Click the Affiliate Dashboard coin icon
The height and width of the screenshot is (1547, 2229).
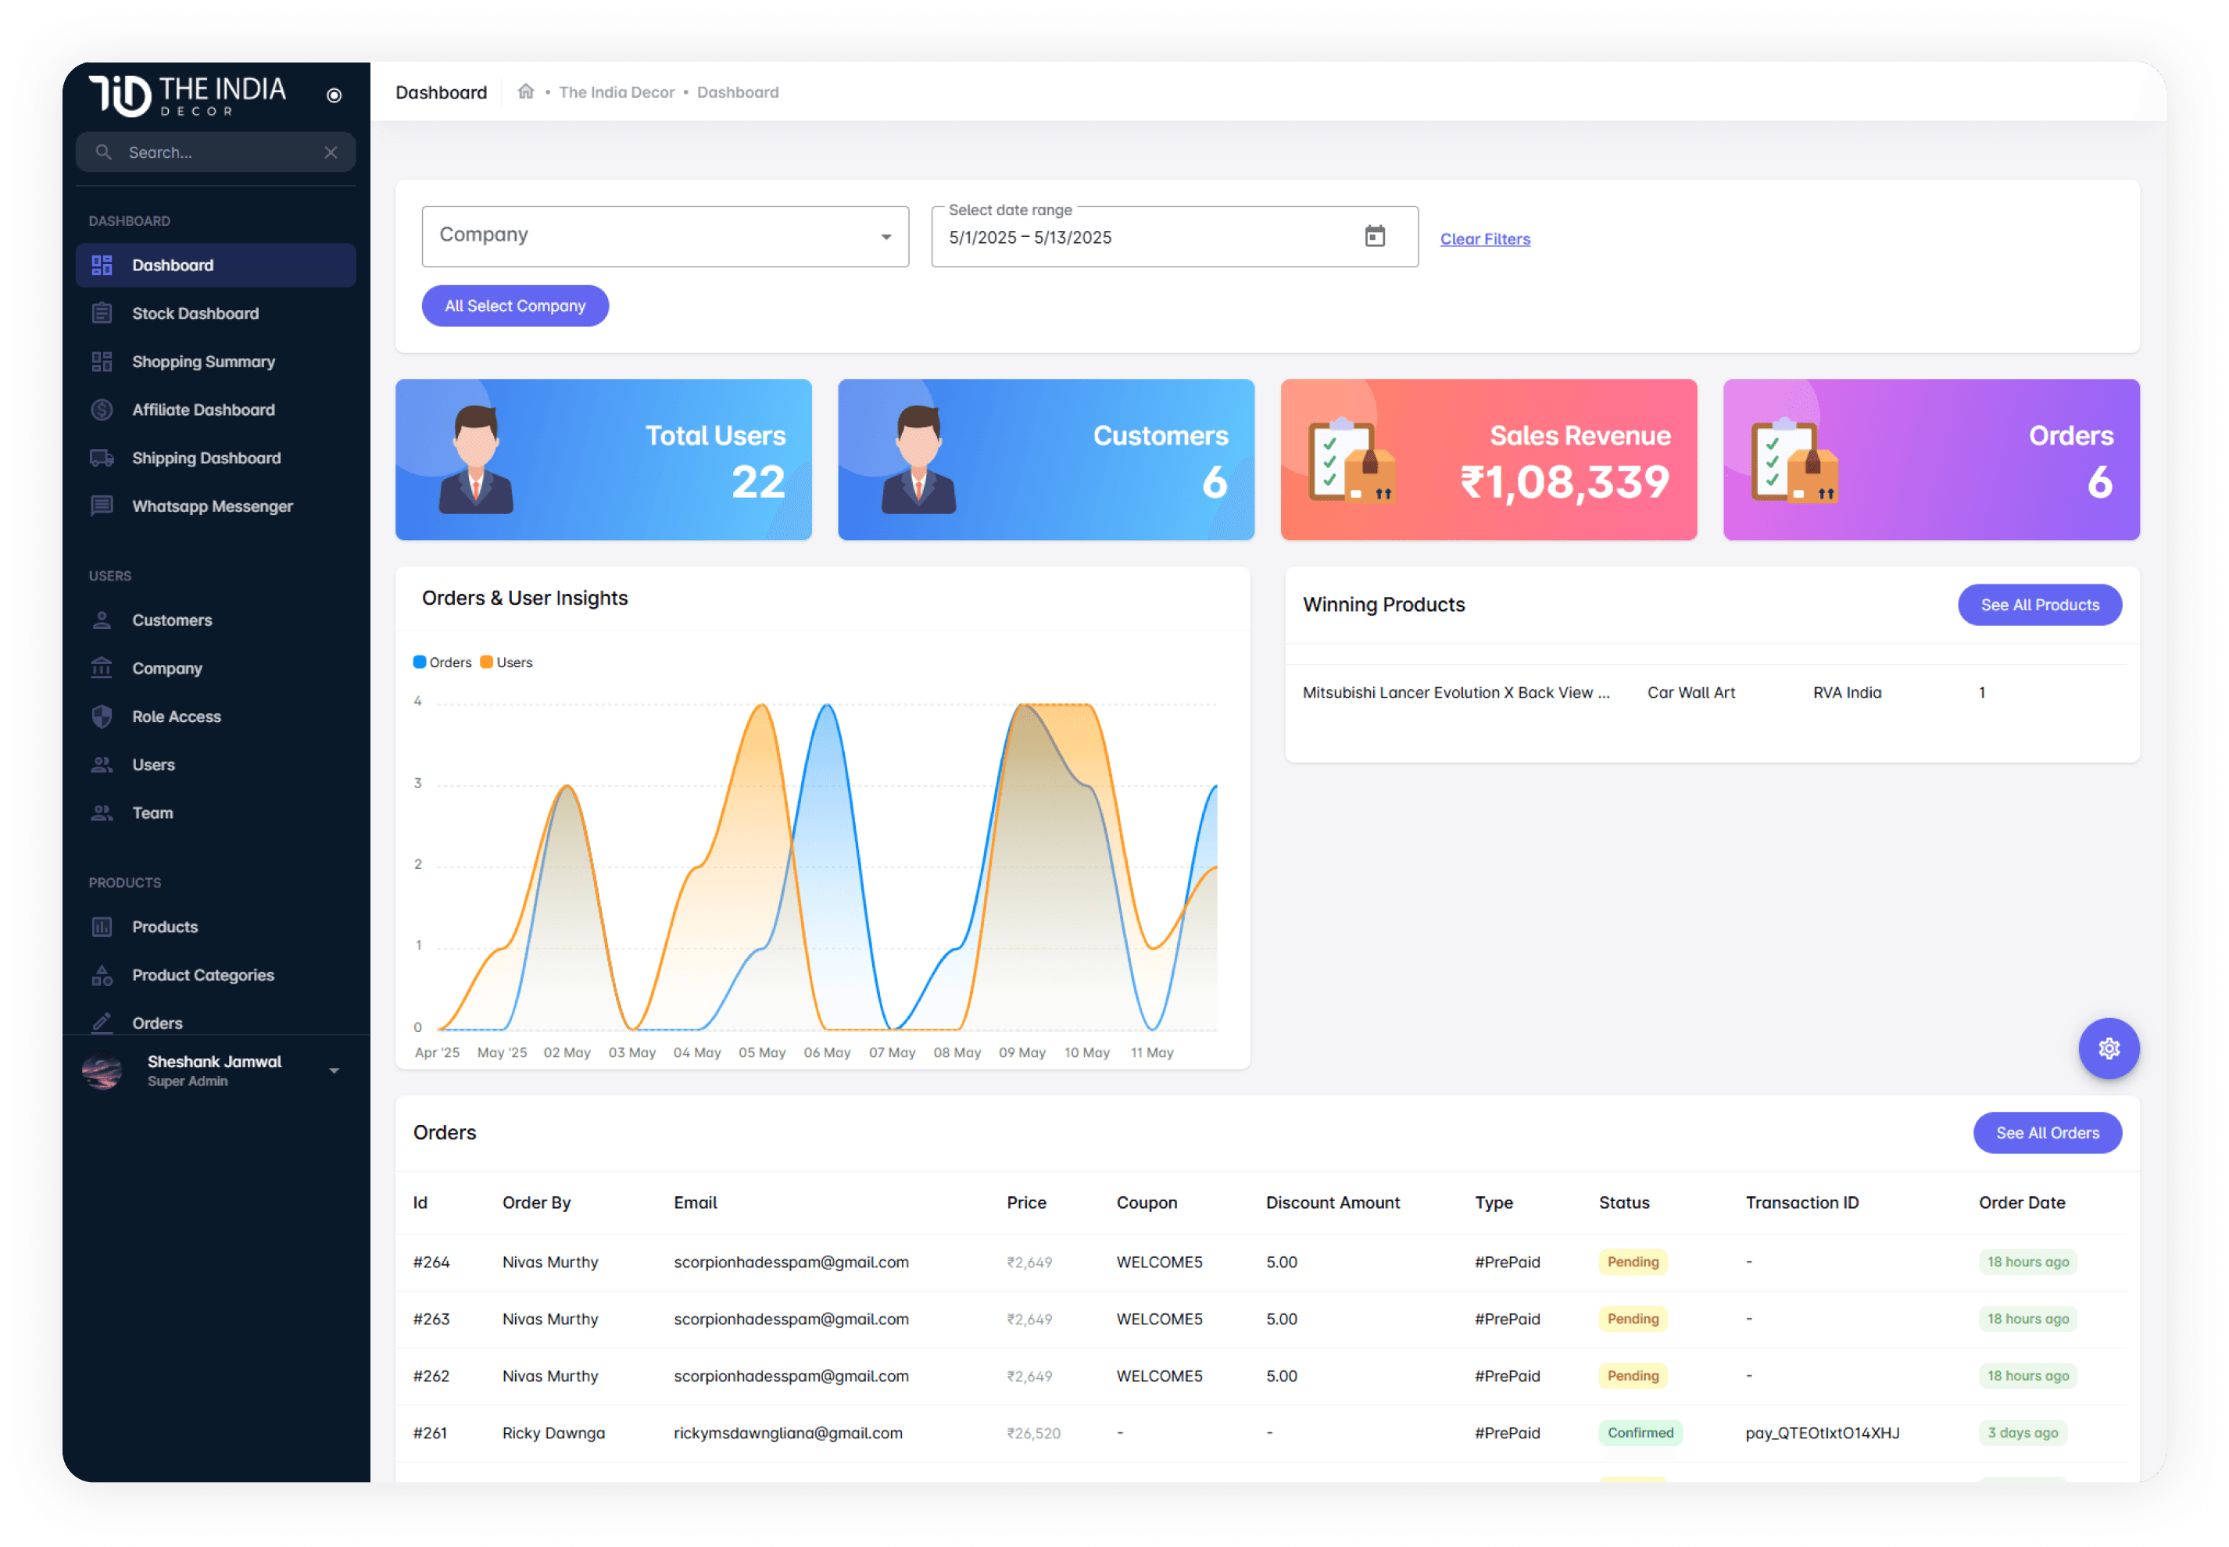coord(102,410)
